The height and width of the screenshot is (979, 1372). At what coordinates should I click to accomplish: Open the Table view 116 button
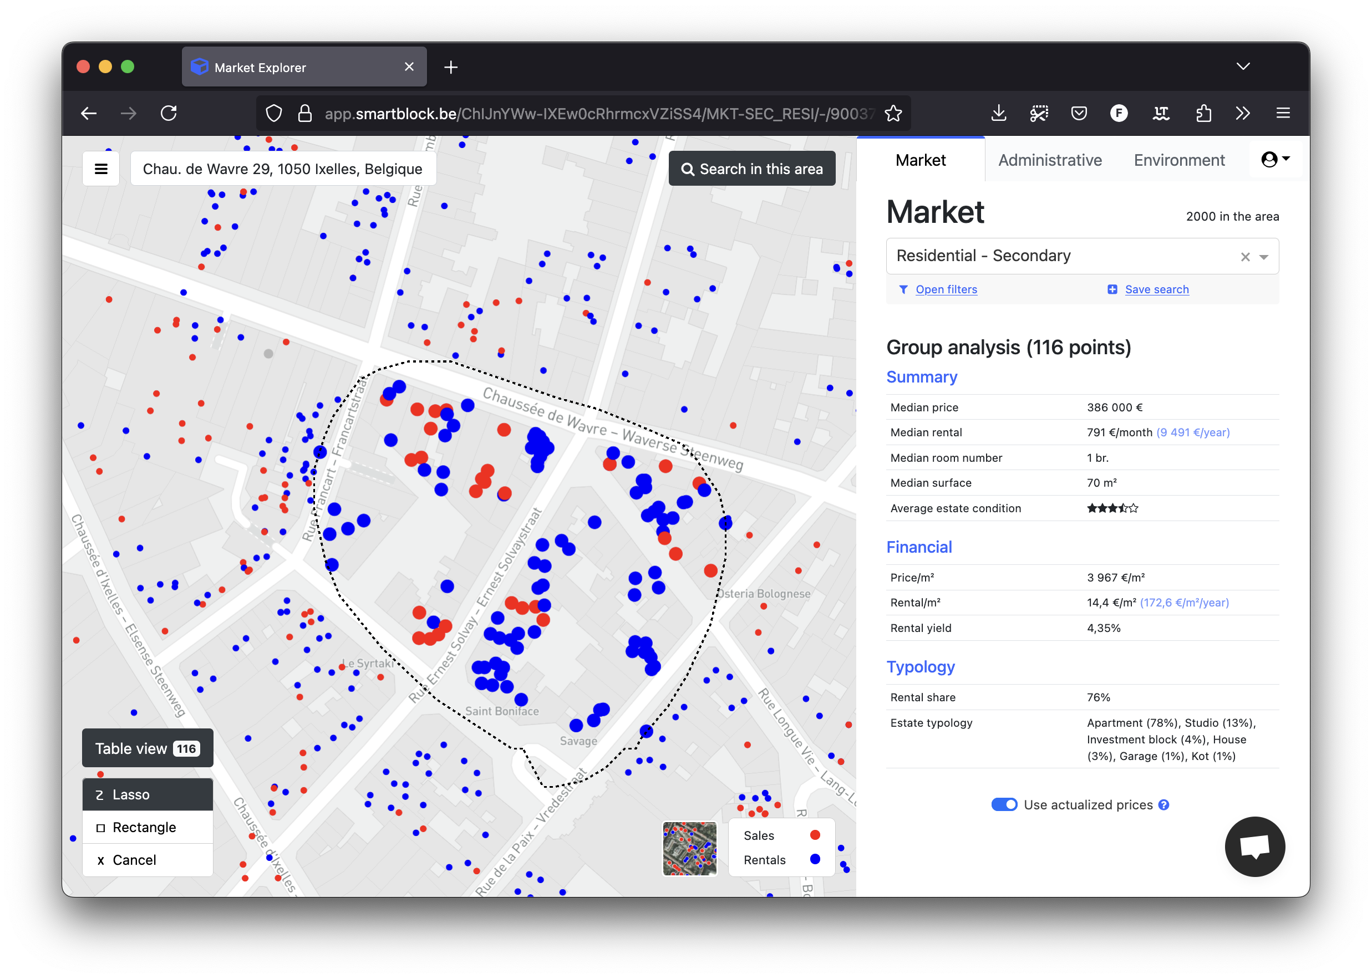147,748
